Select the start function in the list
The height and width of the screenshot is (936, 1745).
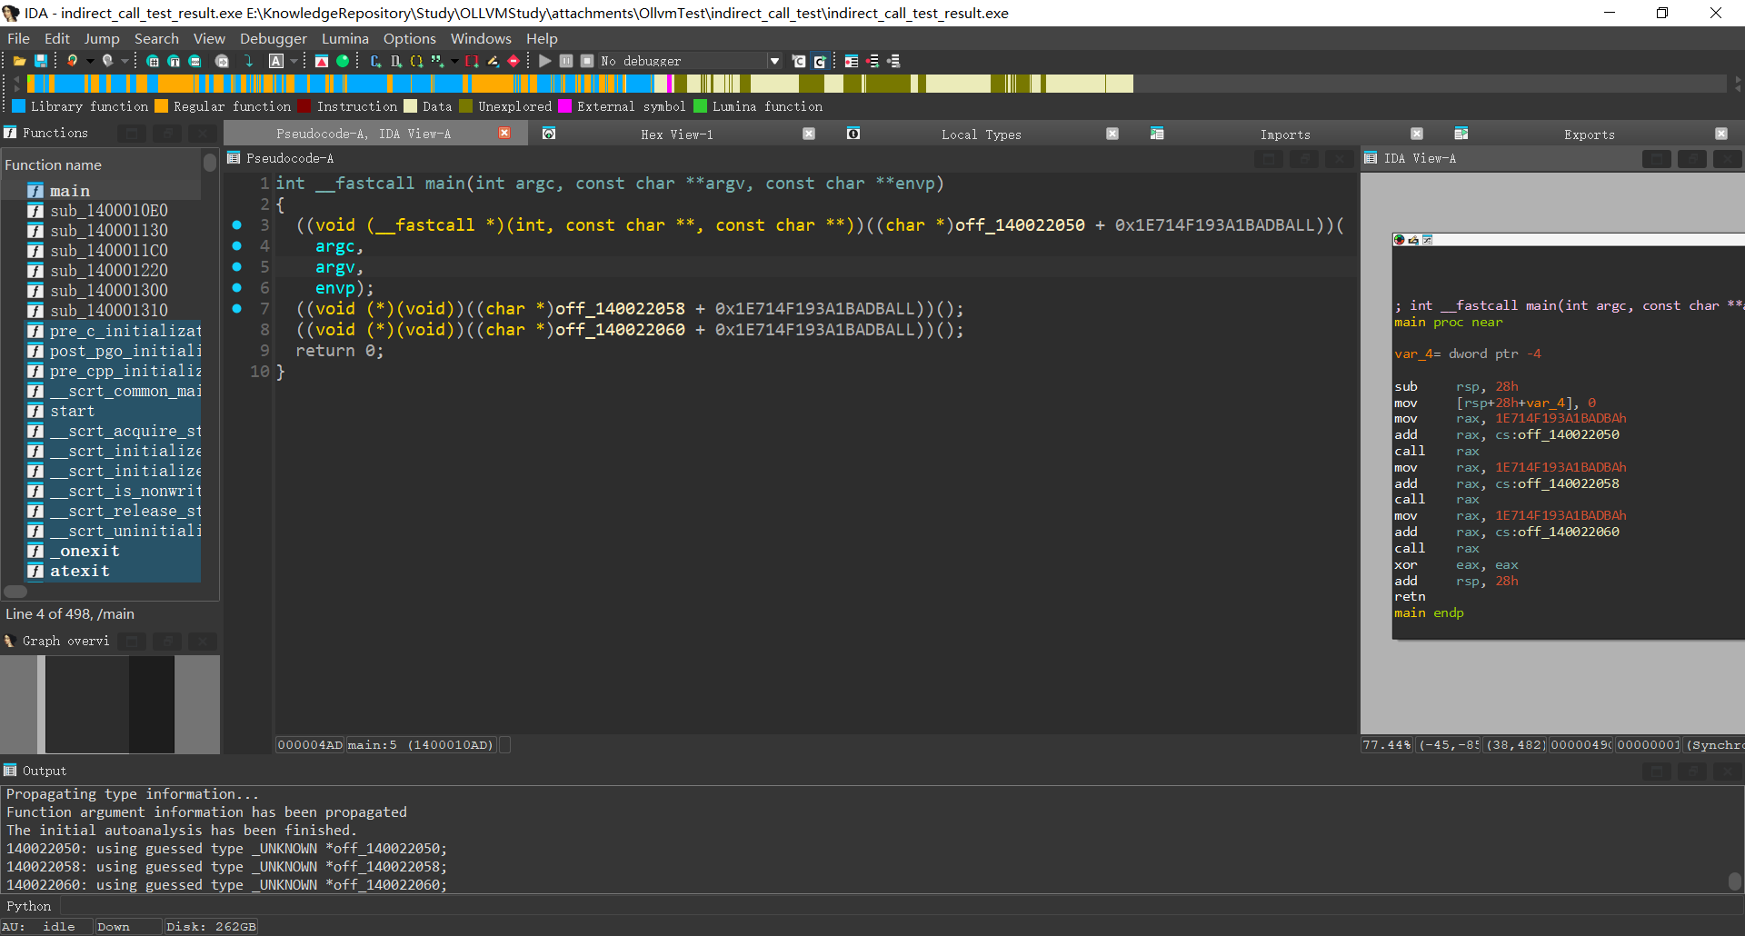(72, 411)
